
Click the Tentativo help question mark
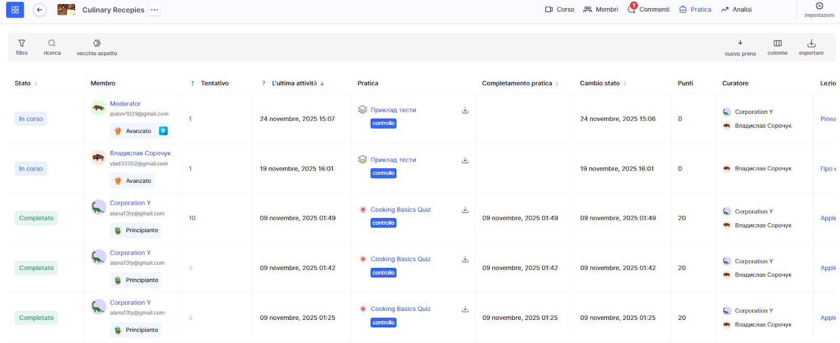tap(193, 84)
